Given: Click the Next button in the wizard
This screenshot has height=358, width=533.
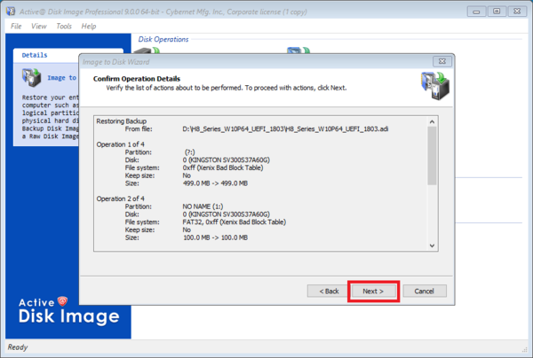Looking at the screenshot, I should click(373, 292).
